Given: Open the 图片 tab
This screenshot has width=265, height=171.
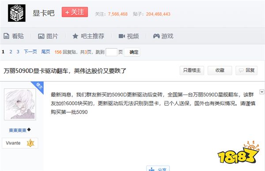Looking at the screenshot, I should [48, 36].
